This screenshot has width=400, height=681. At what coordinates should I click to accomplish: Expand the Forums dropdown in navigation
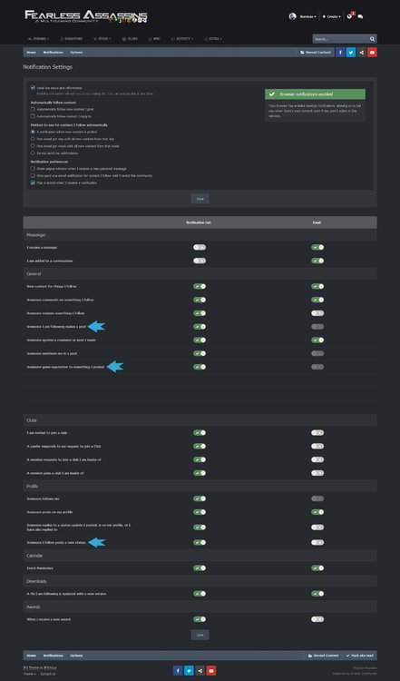[x=39, y=39]
